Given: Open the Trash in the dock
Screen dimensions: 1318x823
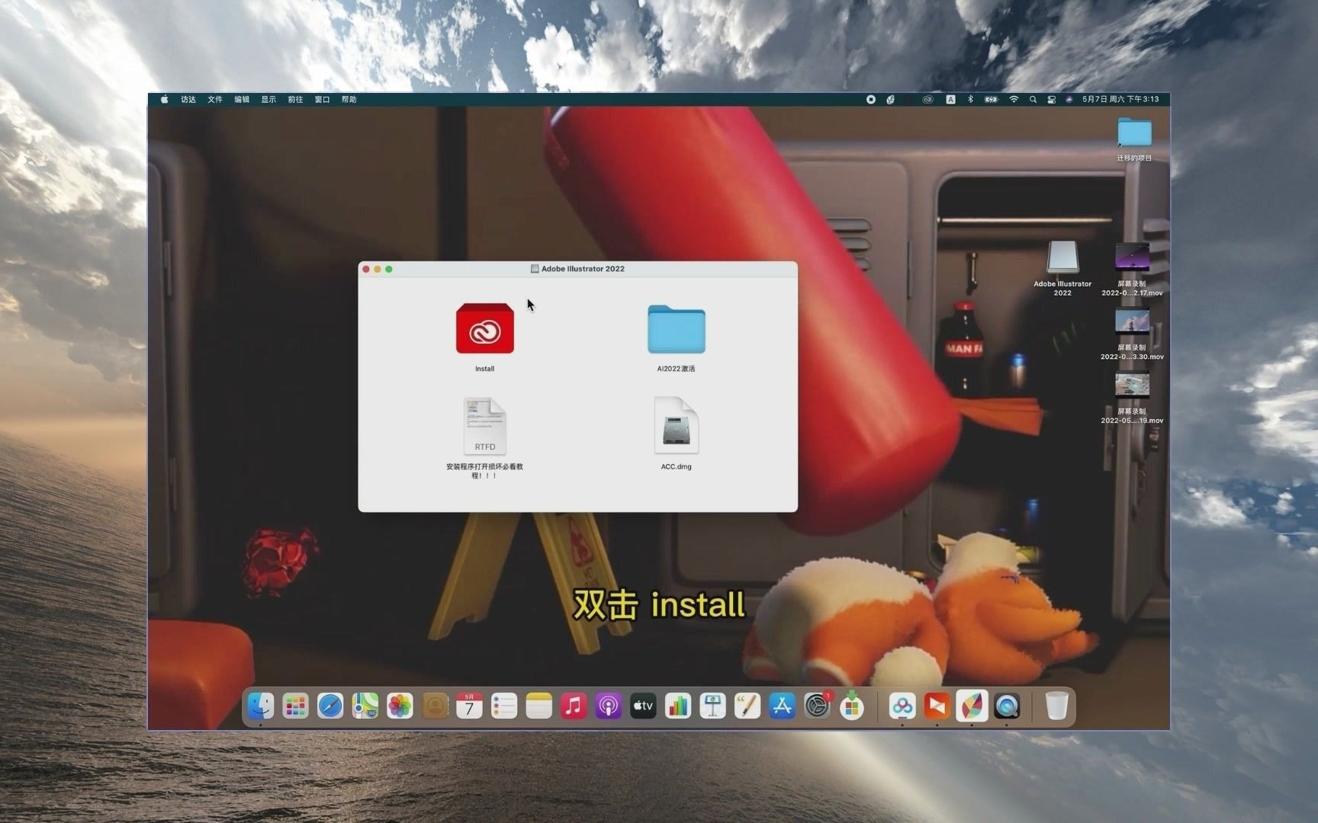Looking at the screenshot, I should [1056, 706].
